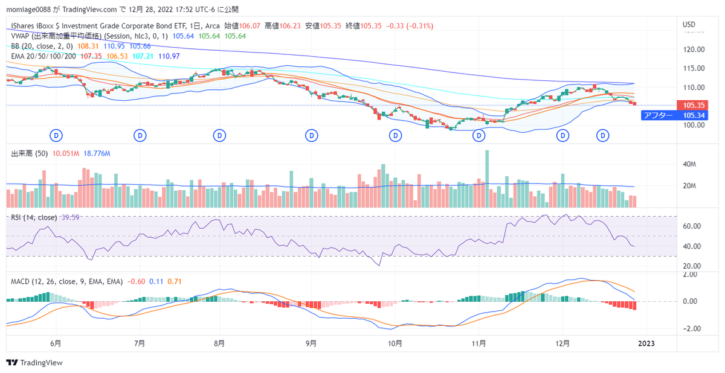Click the RSI value 39.59

70,217
